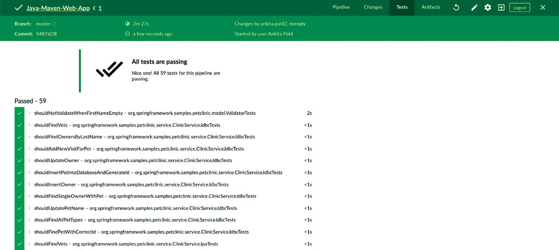Click commit hash 948fd20
The height and width of the screenshot is (250, 559).
coord(46,34)
